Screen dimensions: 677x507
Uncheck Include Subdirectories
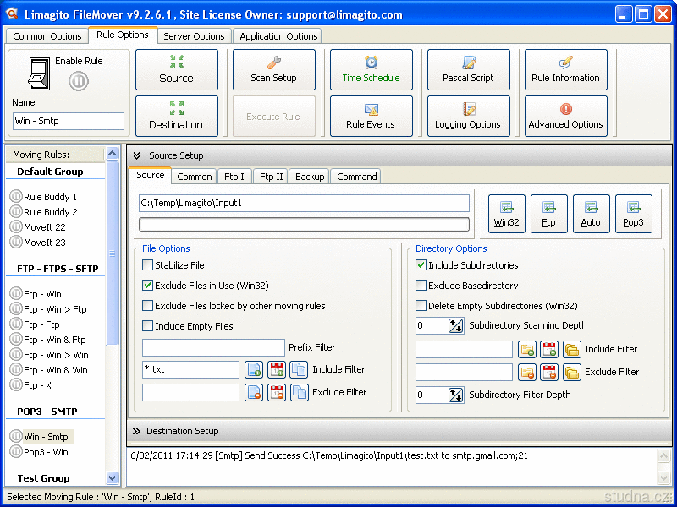pyautogui.click(x=421, y=265)
